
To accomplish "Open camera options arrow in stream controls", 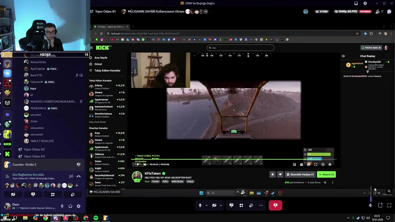I will [221, 205].
